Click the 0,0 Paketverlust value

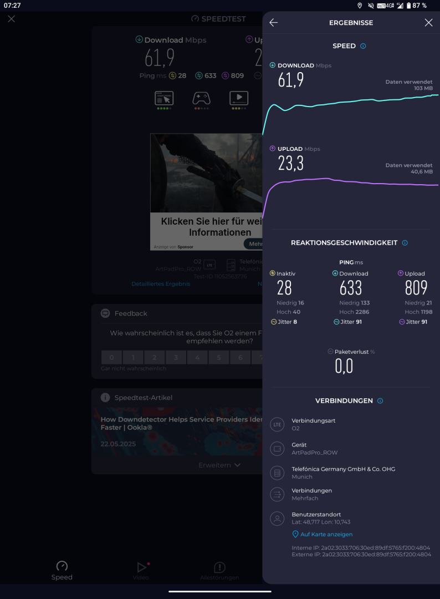[x=344, y=366]
